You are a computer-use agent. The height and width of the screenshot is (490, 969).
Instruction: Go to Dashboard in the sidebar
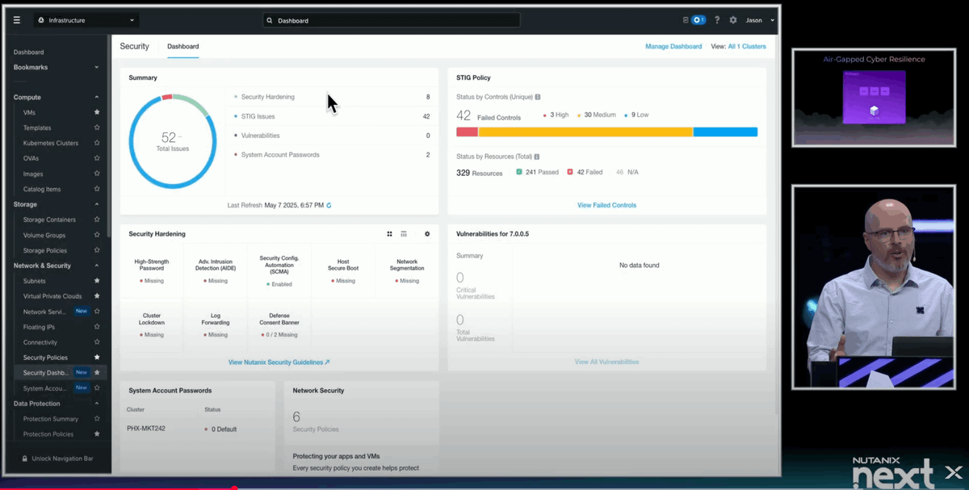(x=29, y=52)
